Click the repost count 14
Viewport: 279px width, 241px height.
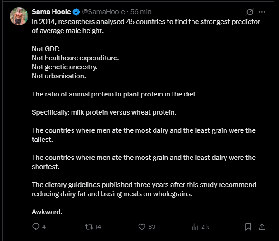point(98,227)
